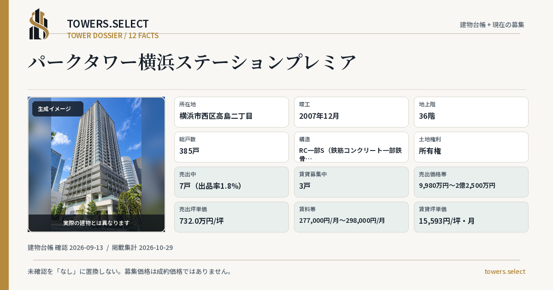
Task: Select the 所在地 card 横浜市西区高島二丁目
Action: (x=231, y=112)
